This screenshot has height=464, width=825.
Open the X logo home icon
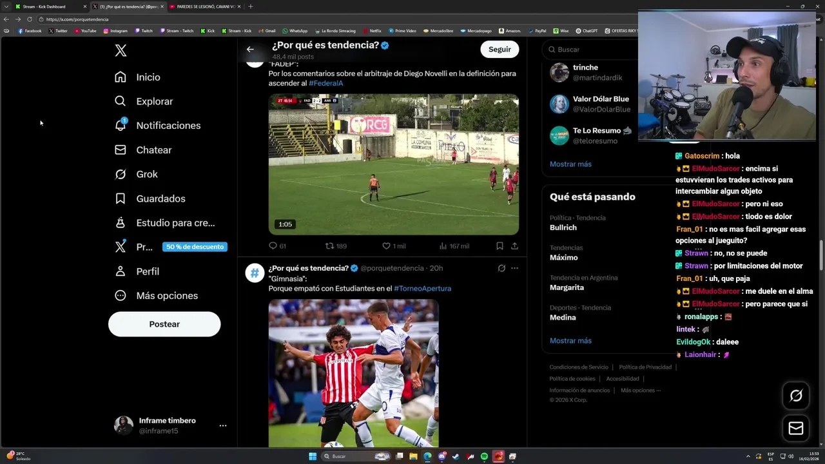121,50
